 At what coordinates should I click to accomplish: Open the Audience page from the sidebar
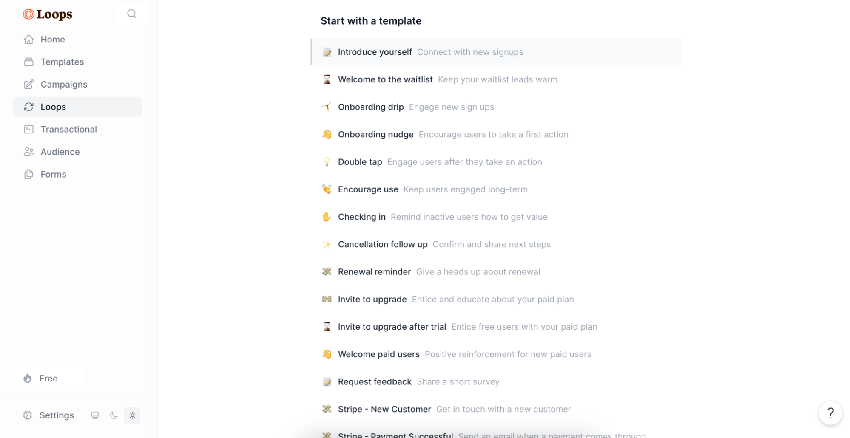(x=60, y=152)
